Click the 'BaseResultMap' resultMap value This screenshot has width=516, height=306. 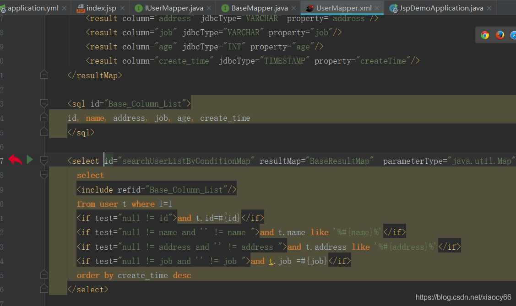(340, 161)
